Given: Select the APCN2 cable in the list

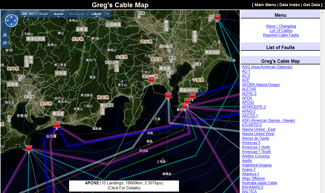Looking at the screenshot, I should (248, 102).
